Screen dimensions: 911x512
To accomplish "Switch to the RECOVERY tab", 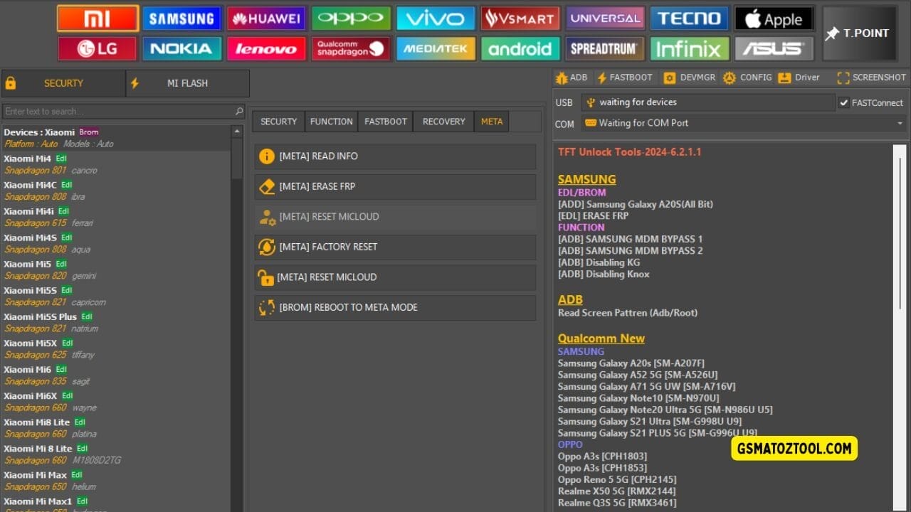I will pos(442,121).
